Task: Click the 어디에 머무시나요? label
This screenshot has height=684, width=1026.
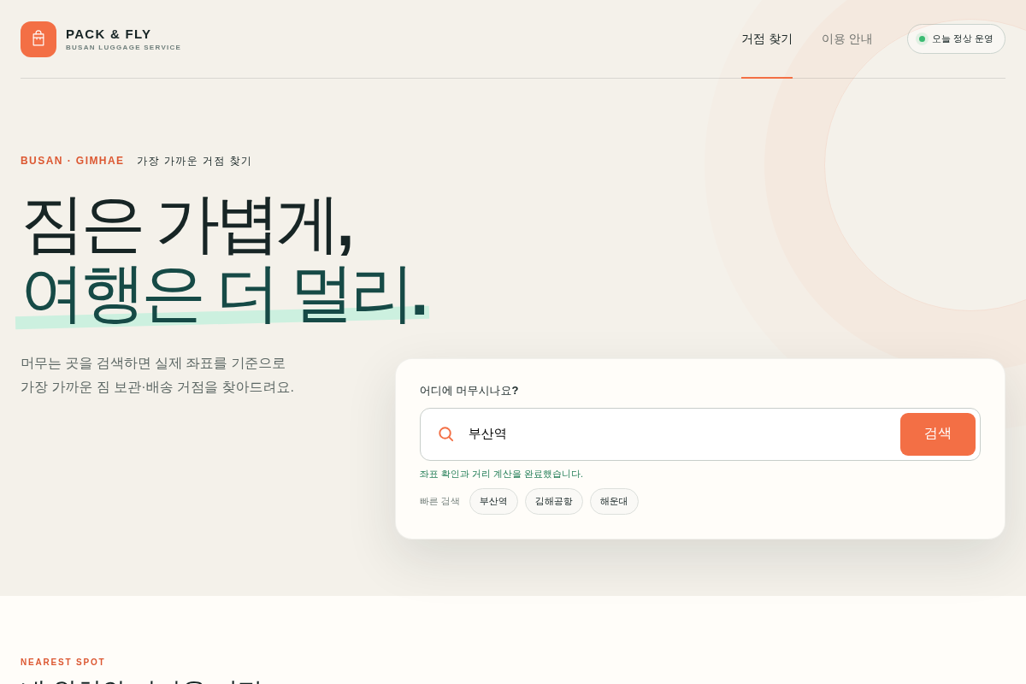Action: (469, 391)
